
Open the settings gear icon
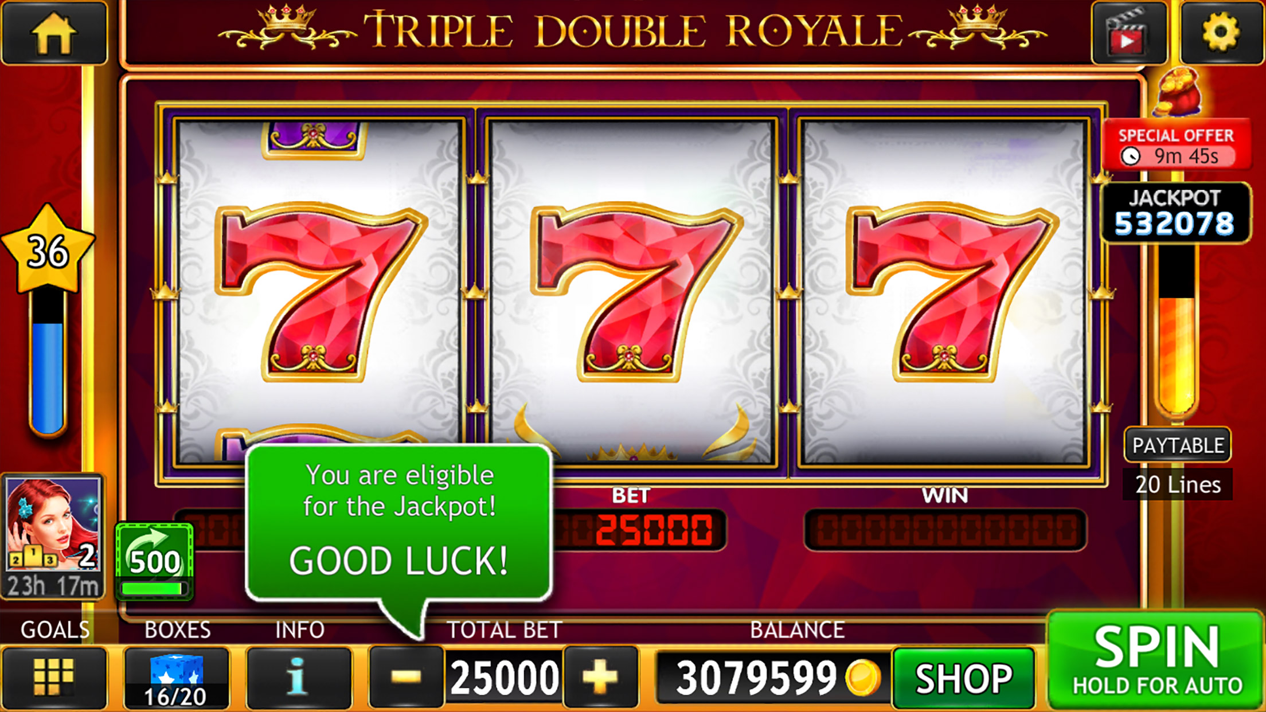(1222, 33)
